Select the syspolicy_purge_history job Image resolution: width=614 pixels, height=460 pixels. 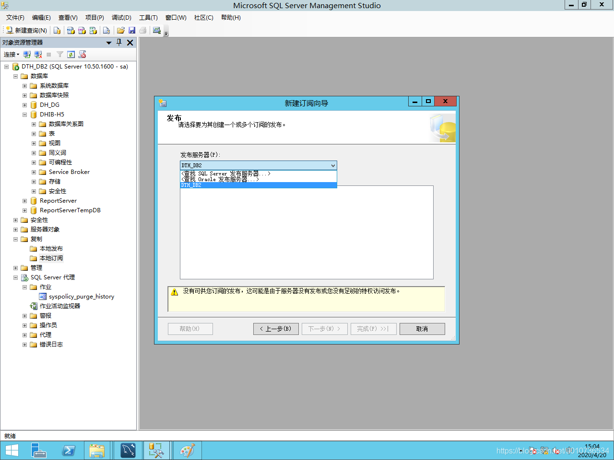82,297
